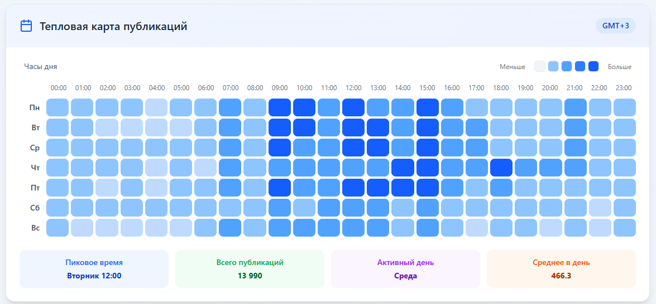Click the GMT+3 timezone badge

[x=615, y=26]
